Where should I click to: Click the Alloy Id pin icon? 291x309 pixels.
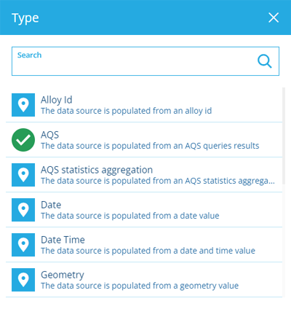tap(23, 105)
